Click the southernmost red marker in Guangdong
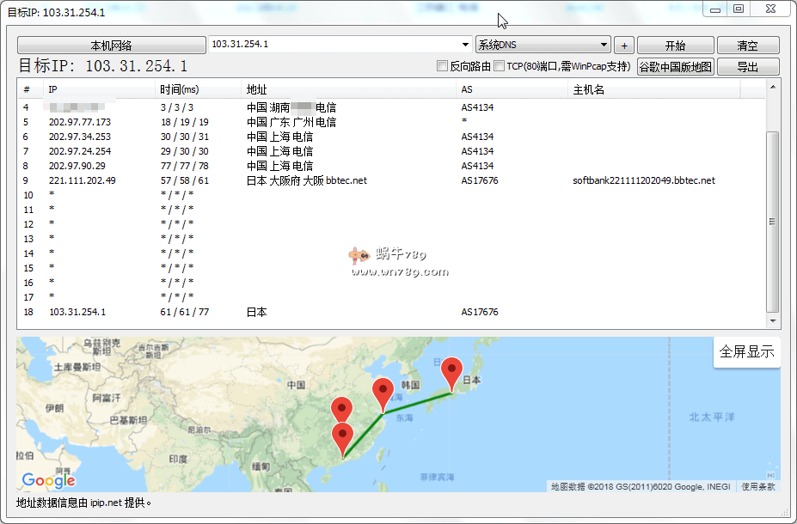The width and height of the screenshot is (797, 524). coord(342,434)
